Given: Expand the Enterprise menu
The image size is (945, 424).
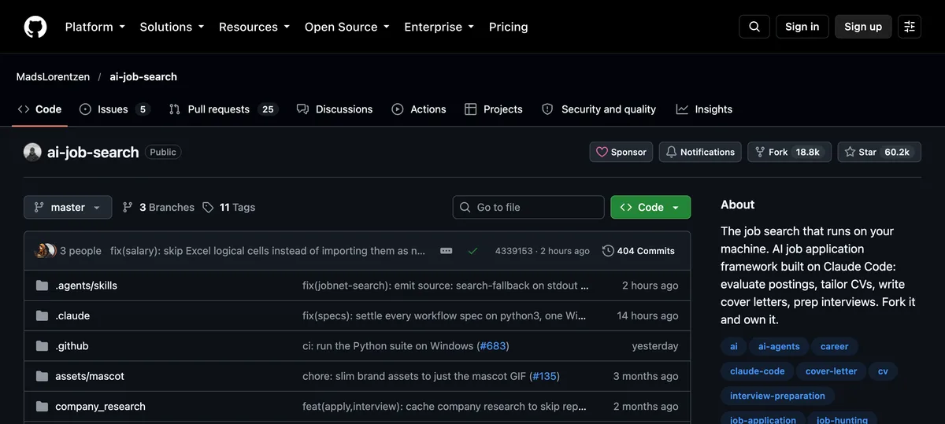Looking at the screenshot, I should click(439, 27).
